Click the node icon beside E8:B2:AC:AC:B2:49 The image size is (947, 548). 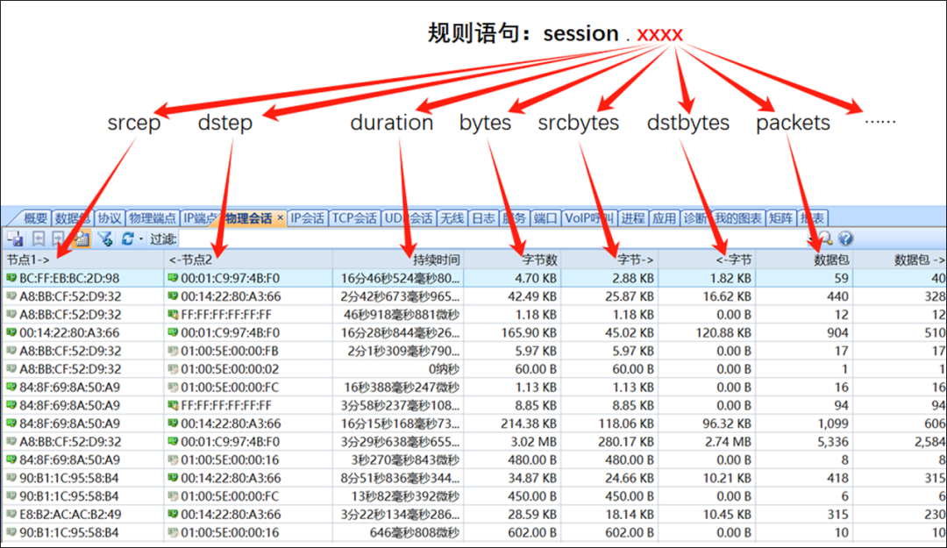click(11, 514)
